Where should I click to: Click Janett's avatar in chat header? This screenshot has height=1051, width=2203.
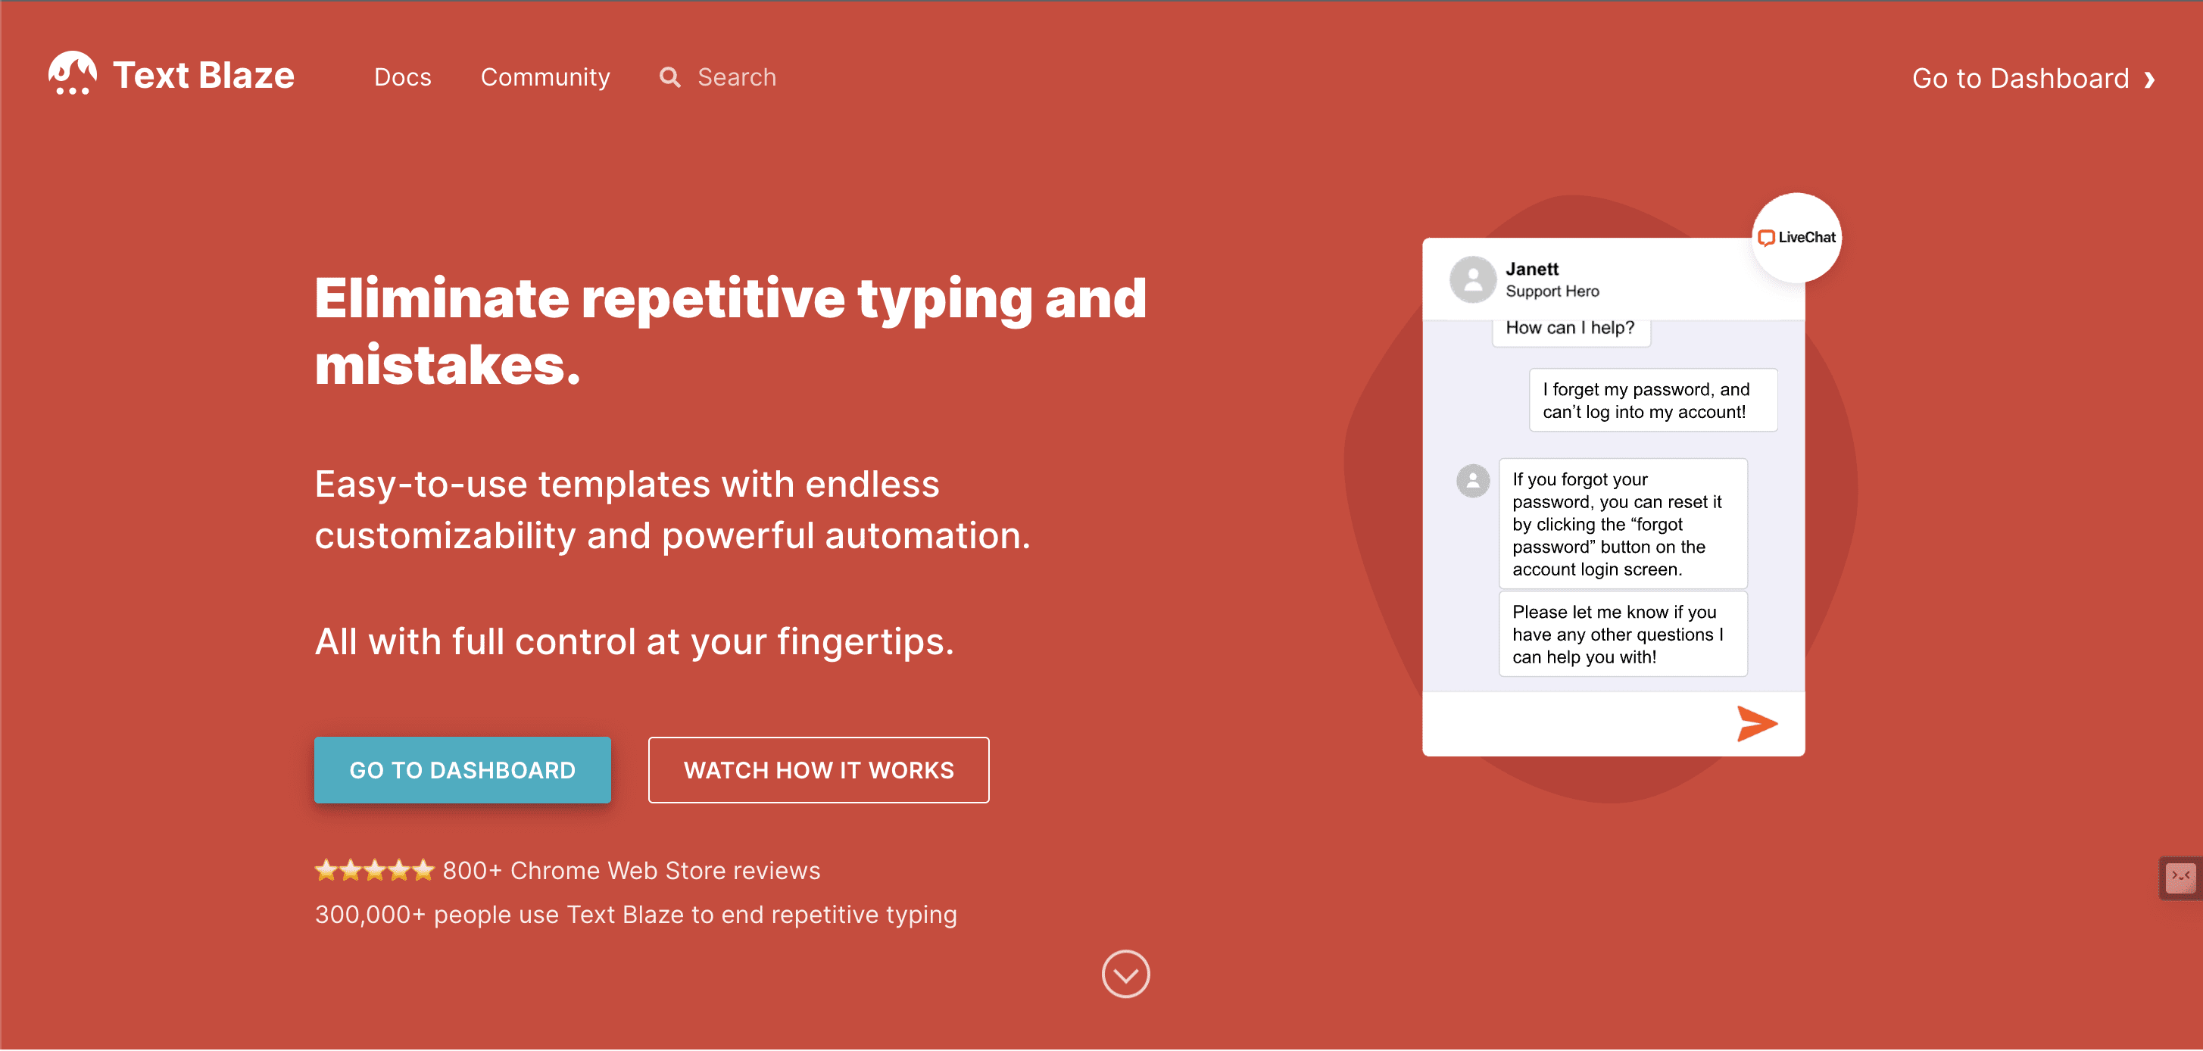pyautogui.click(x=1473, y=279)
